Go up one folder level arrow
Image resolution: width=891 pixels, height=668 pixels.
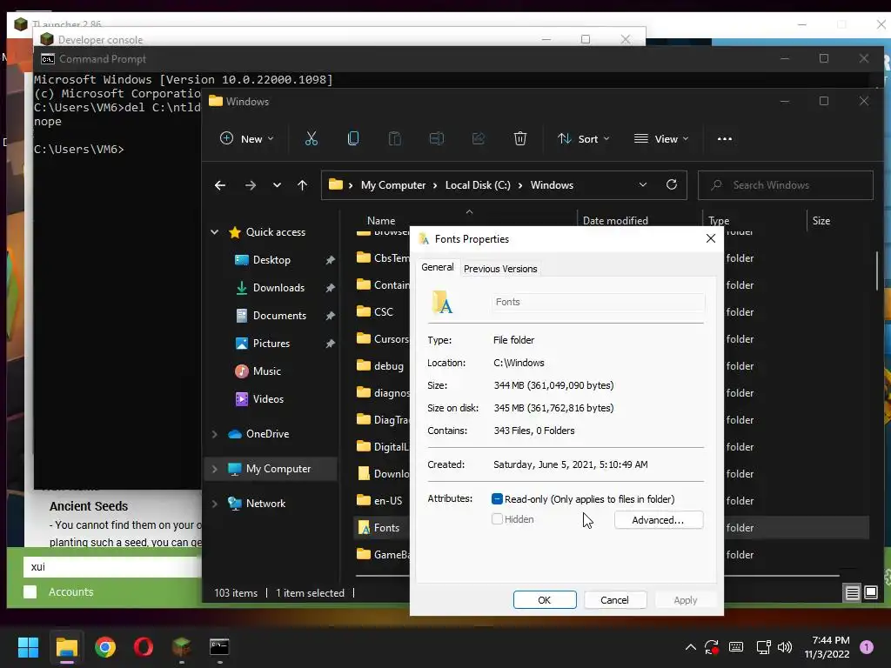(x=302, y=185)
